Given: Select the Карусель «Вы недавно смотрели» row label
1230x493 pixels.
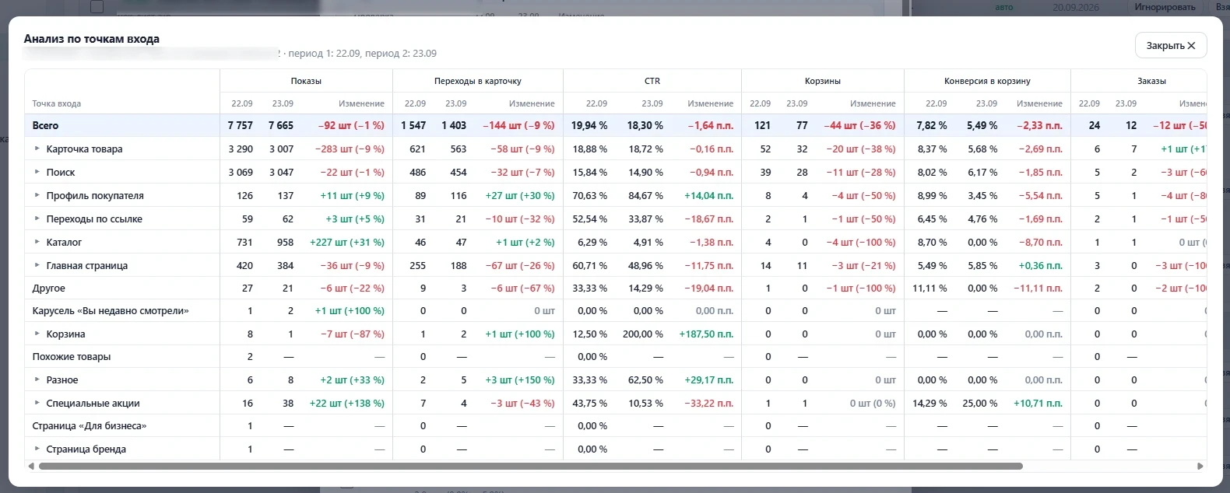Looking at the screenshot, I should click(111, 311).
